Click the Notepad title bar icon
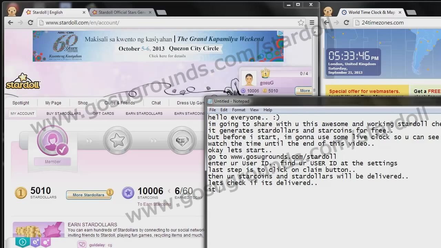Image resolution: width=441 pixels, height=248 pixels. (x=210, y=101)
